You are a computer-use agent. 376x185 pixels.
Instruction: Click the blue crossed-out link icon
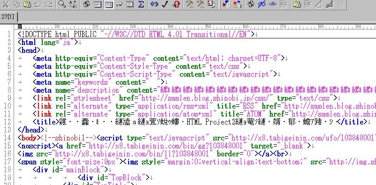(x=261, y=4)
